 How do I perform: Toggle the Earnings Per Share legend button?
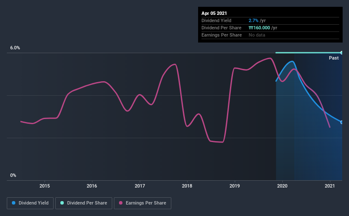click(142, 203)
